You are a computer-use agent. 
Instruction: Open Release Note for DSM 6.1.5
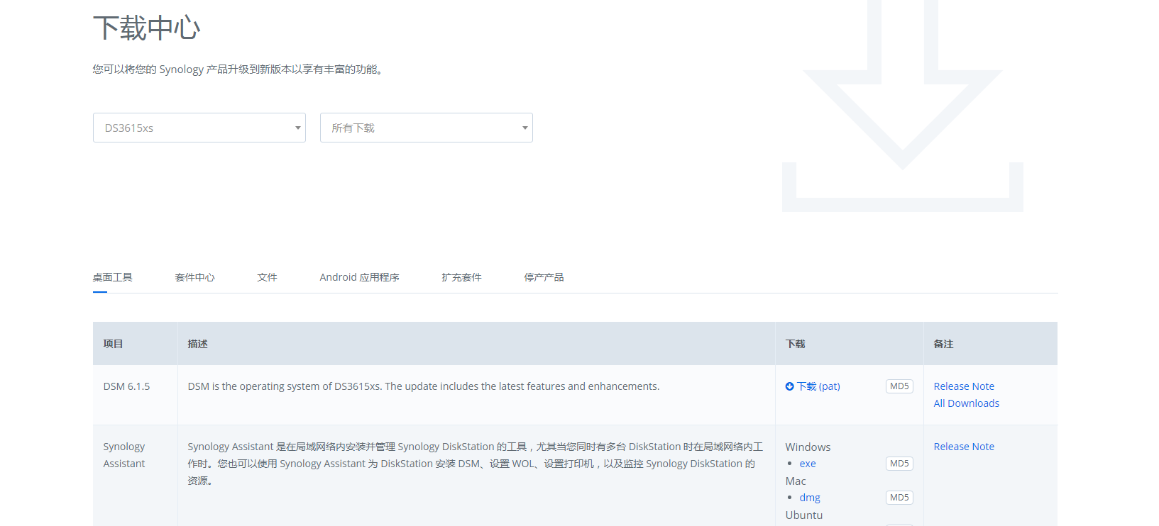[964, 386]
